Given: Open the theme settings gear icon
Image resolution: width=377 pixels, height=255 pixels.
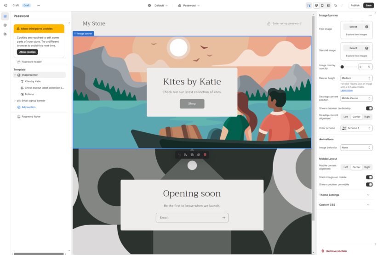Looking at the screenshot, I should (5, 25).
